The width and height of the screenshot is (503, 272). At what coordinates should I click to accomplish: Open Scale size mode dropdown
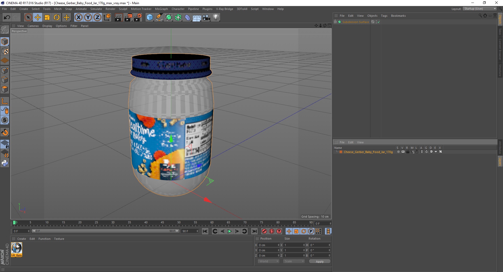click(x=294, y=261)
